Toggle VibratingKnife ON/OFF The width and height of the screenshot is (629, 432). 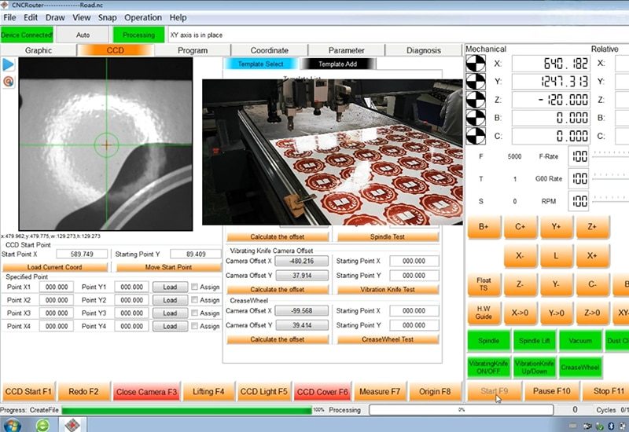pos(488,367)
